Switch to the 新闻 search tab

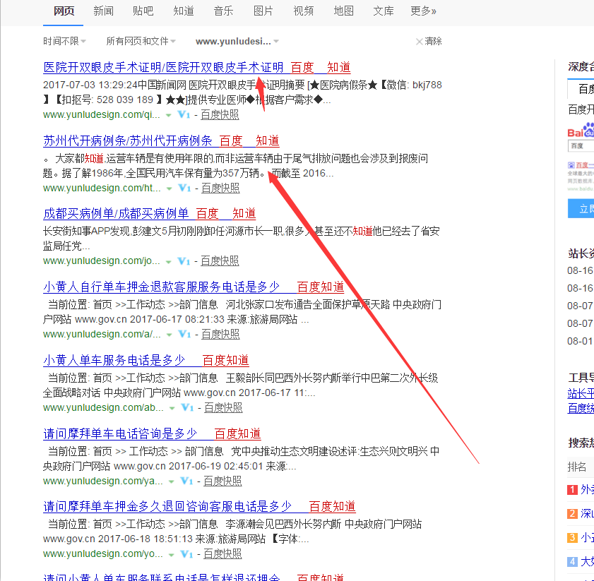(103, 11)
